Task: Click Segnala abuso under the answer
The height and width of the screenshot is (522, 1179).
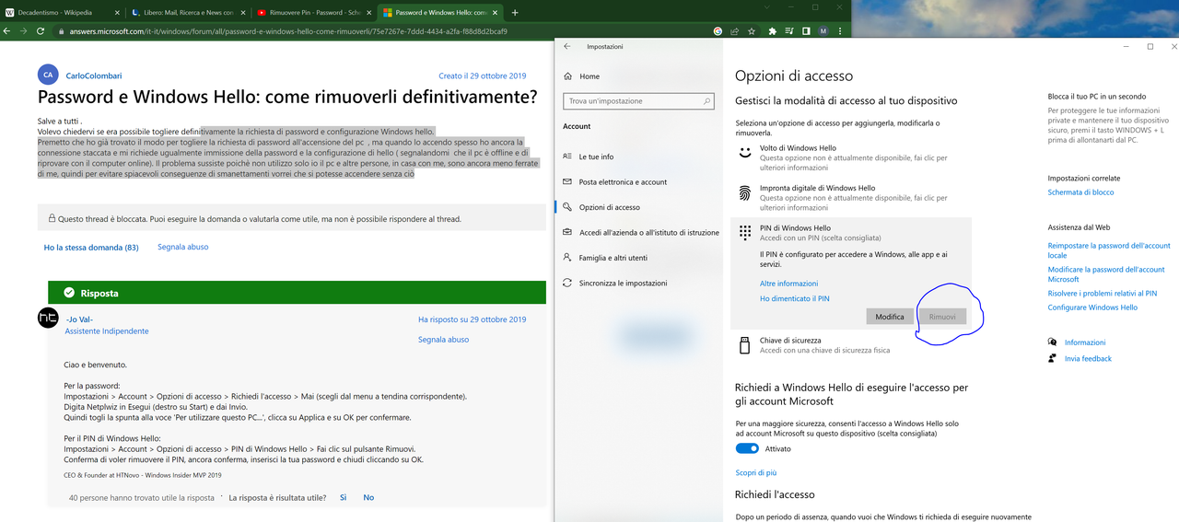Action: pos(443,340)
